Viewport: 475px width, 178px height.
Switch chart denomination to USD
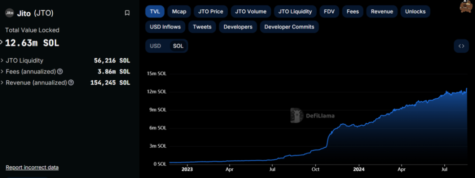pos(155,46)
